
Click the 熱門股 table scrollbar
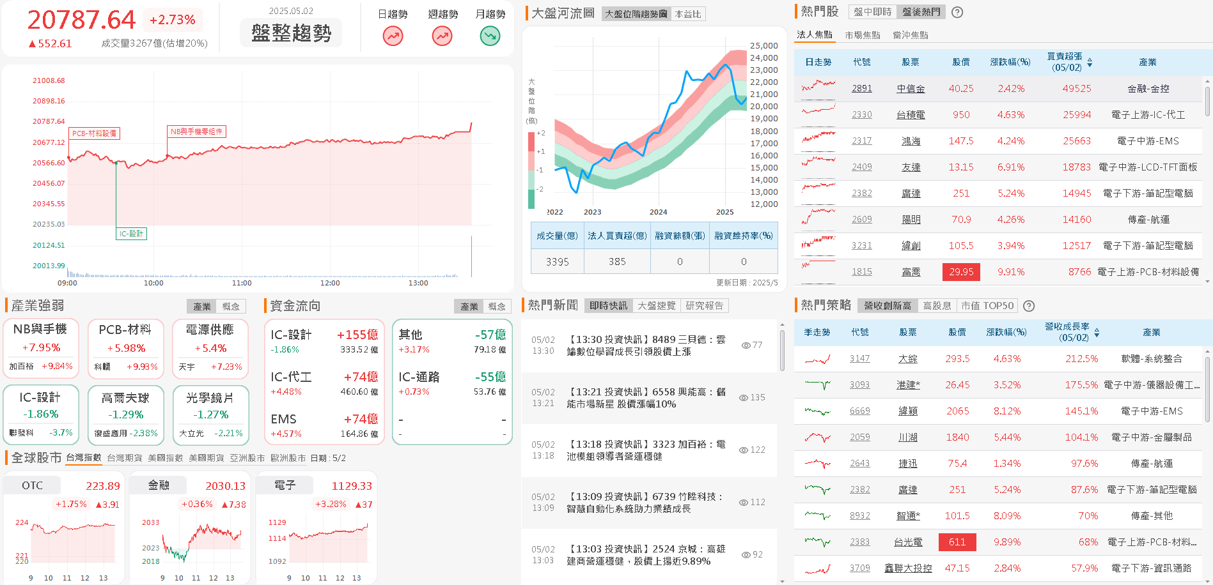(x=1207, y=101)
